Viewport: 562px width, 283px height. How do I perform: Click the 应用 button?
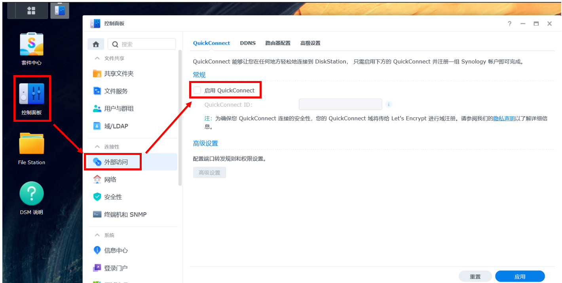coord(520,277)
